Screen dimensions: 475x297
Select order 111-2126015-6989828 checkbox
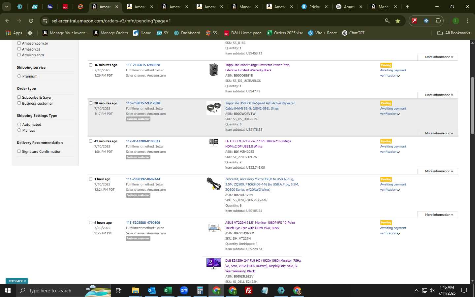pos(91,65)
